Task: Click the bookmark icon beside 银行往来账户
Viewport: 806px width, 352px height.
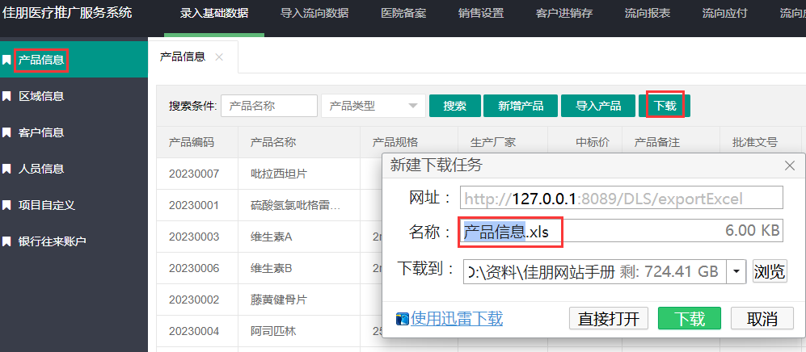Action: pyautogui.click(x=7, y=241)
